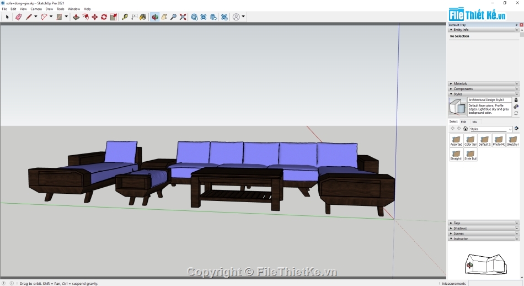Expand the Scenes panel
The height and width of the screenshot is (286, 524).
click(483, 234)
